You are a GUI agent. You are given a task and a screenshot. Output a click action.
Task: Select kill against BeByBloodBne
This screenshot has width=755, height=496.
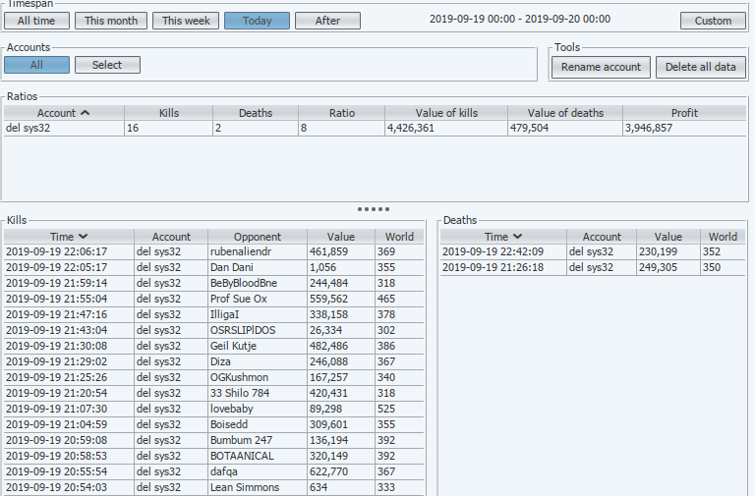pos(214,283)
